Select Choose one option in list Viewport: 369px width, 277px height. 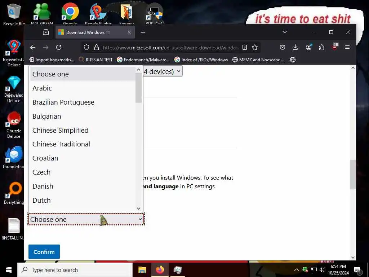pyautogui.click(x=83, y=74)
